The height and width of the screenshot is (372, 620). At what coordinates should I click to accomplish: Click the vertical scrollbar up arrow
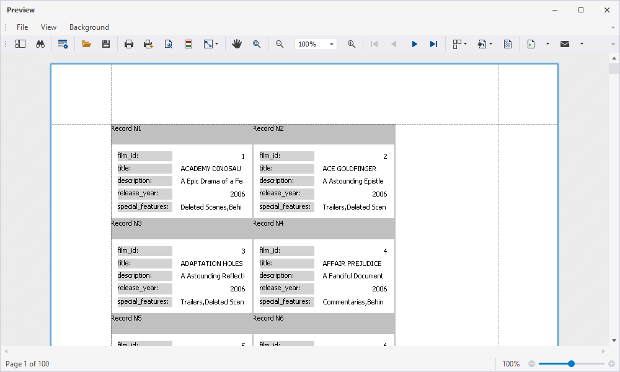coord(614,58)
